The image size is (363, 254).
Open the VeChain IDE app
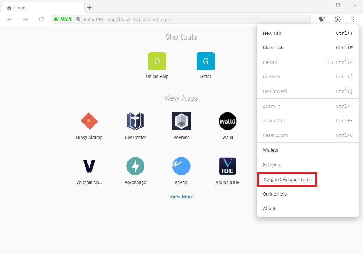228,166
